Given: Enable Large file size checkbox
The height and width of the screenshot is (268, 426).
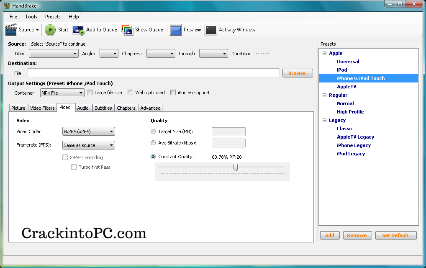Looking at the screenshot, I should pyautogui.click(x=90, y=93).
